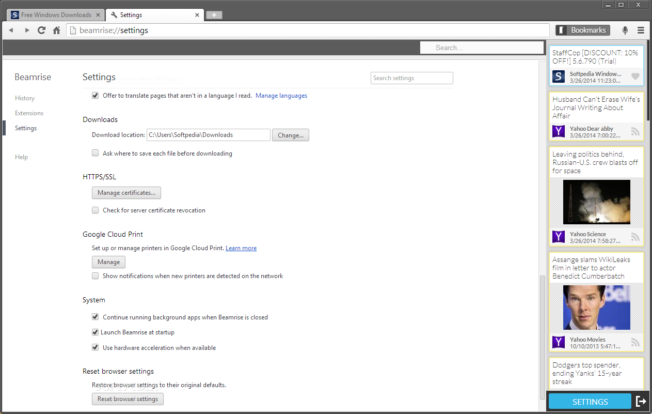This screenshot has height=414, width=652.
Task: Click the Reset browser settings button
Action: click(x=128, y=399)
